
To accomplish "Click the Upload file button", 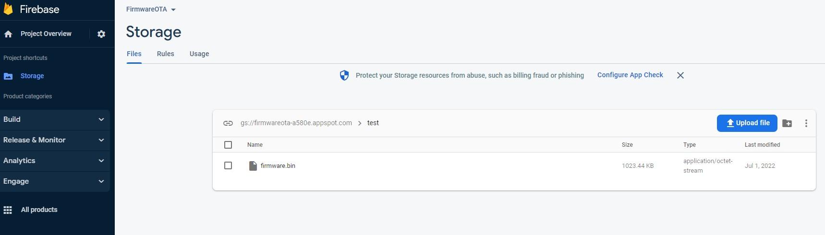I will tap(747, 123).
